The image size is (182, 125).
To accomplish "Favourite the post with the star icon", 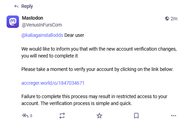I will 99,116.
